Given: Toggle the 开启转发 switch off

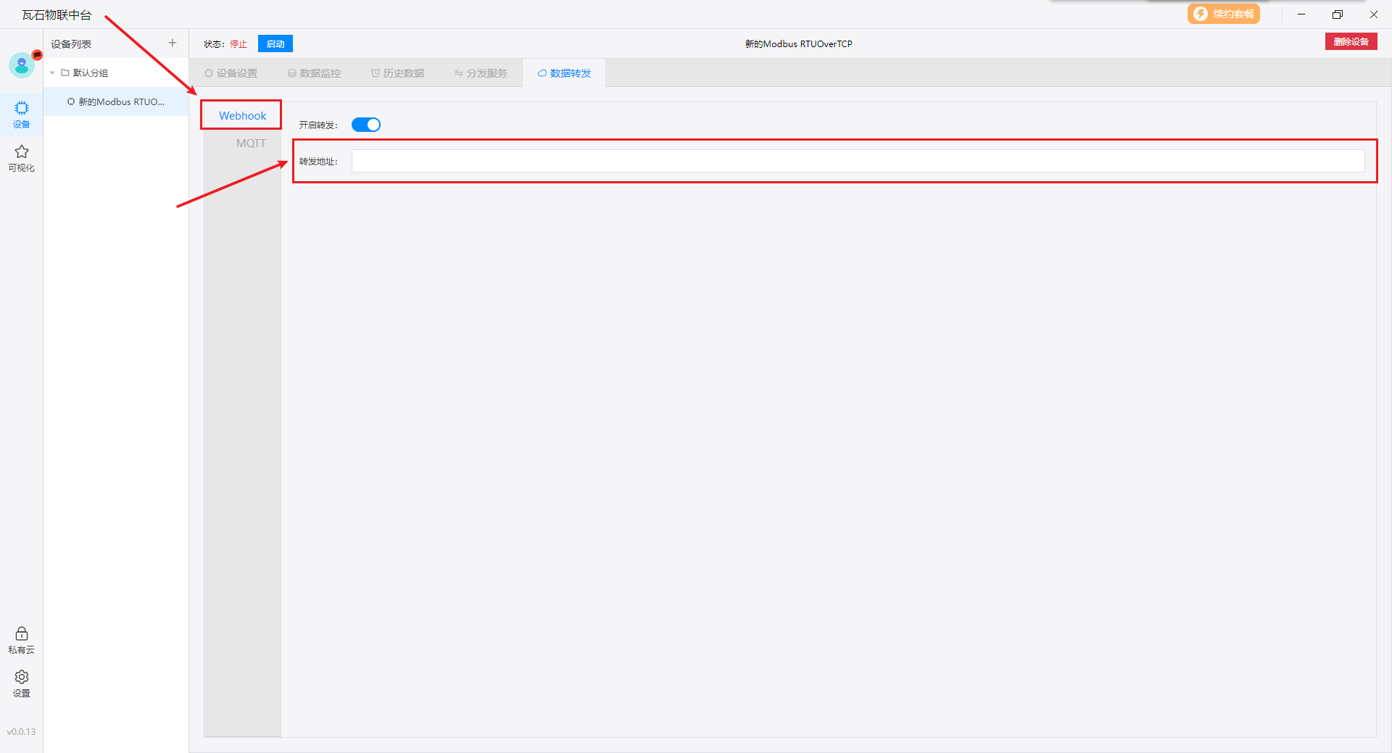Looking at the screenshot, I should (x=366, y=125).
